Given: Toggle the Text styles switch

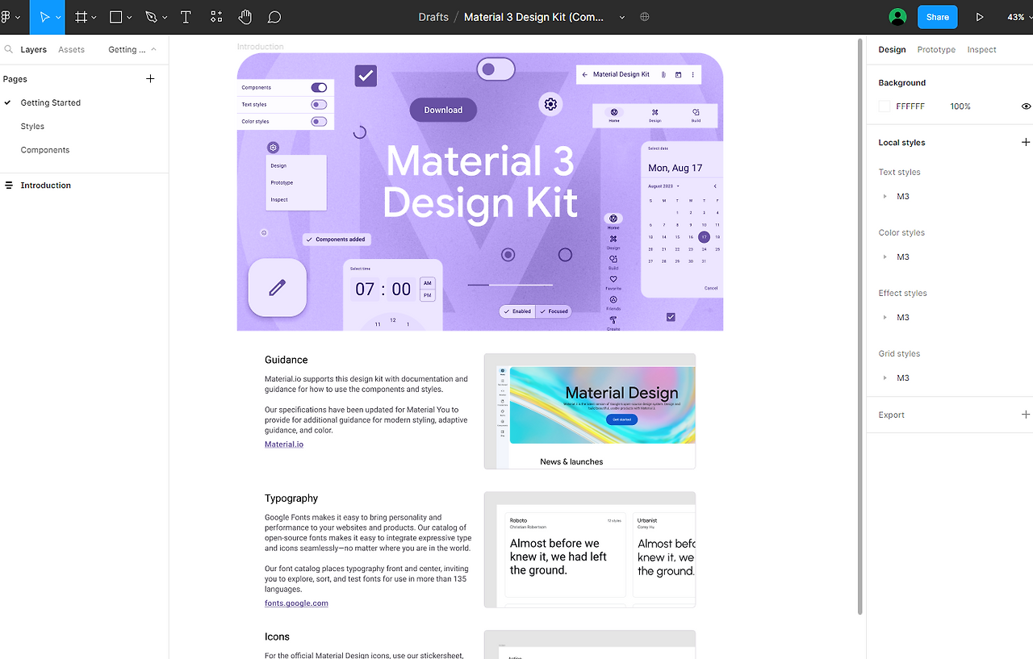Looking at the screenshot, I should pyautogui.click(x=319, y=104).
